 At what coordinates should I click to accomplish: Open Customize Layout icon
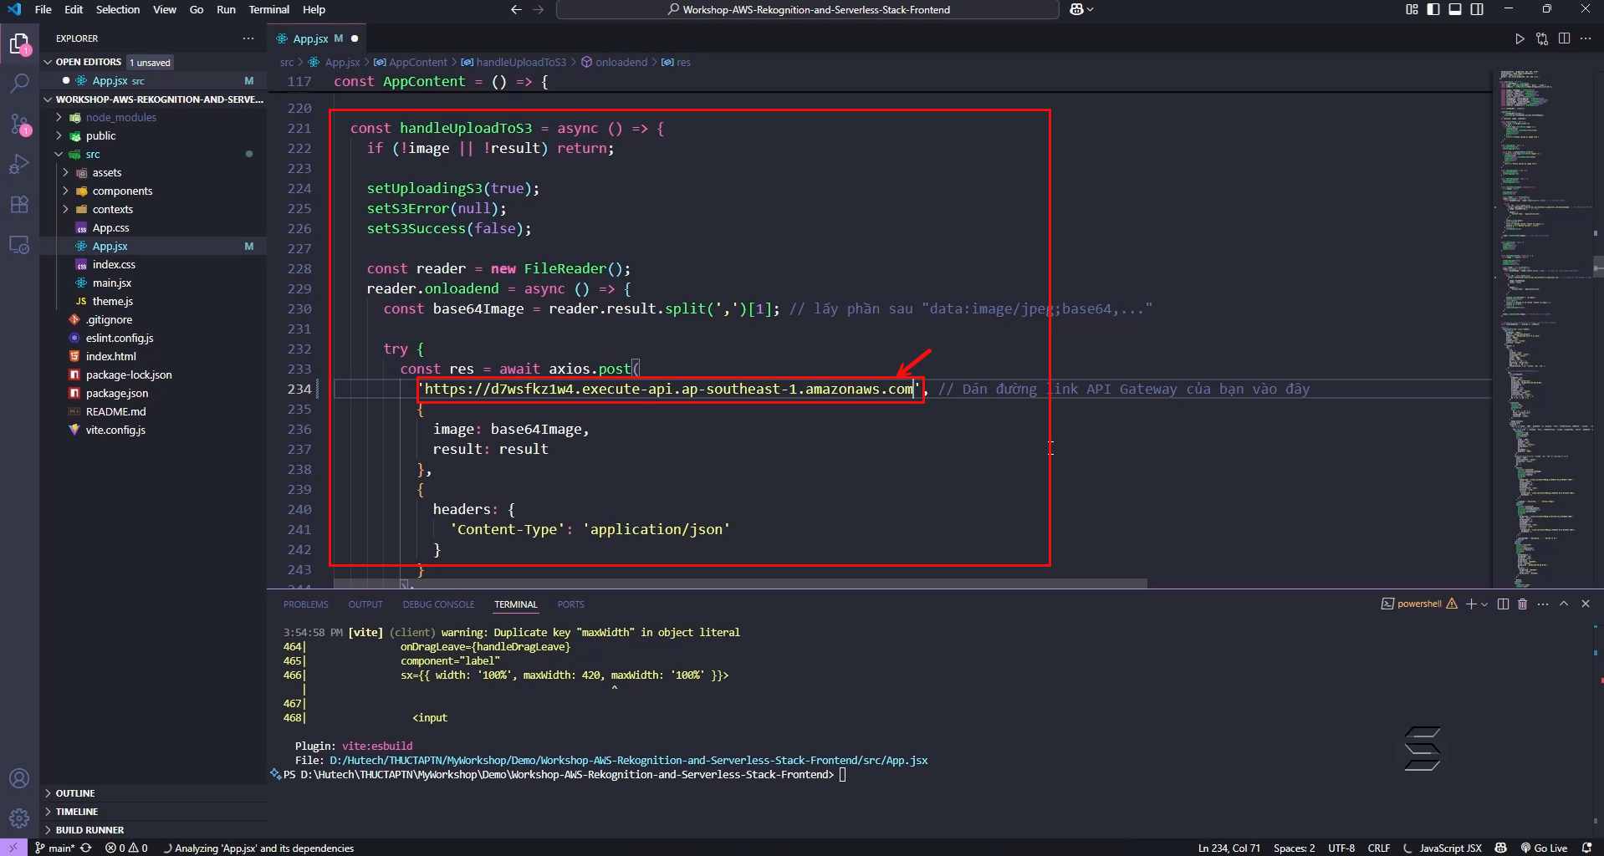(1412, 9)
